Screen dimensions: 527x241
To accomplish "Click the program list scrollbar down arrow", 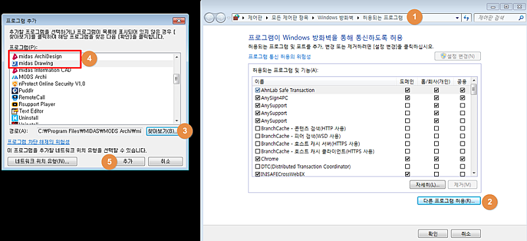I will click(x=176, y=120).
